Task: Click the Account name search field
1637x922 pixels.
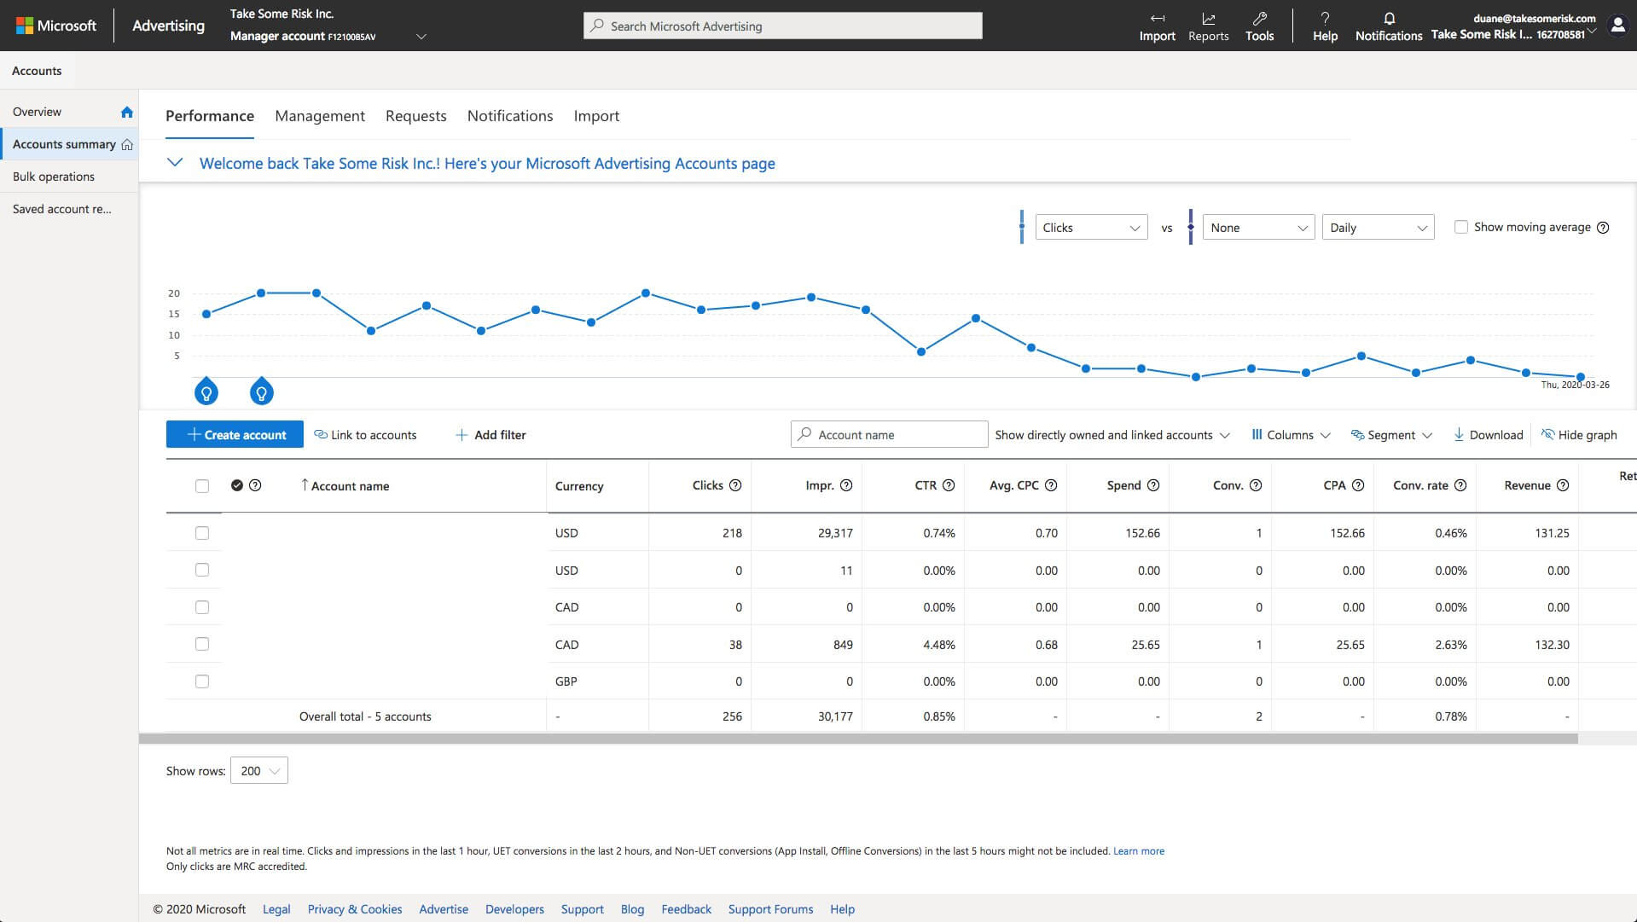Action: 889,434
